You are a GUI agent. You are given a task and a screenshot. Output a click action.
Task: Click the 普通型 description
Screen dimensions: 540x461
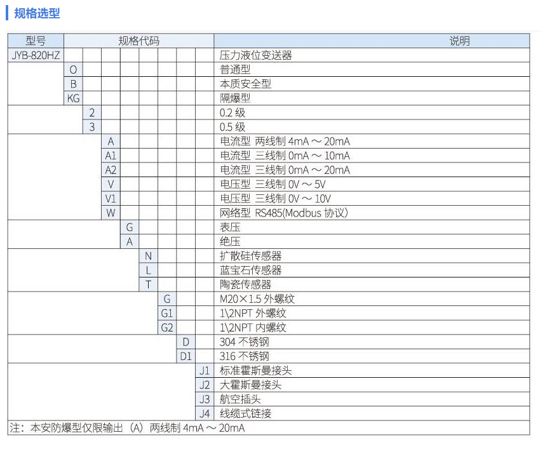coord(235,70)
